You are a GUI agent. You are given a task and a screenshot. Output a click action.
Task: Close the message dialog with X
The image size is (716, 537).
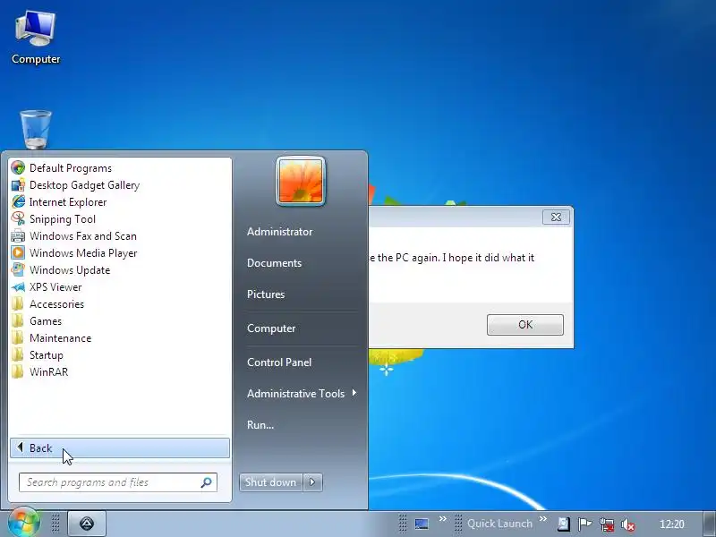556,217
